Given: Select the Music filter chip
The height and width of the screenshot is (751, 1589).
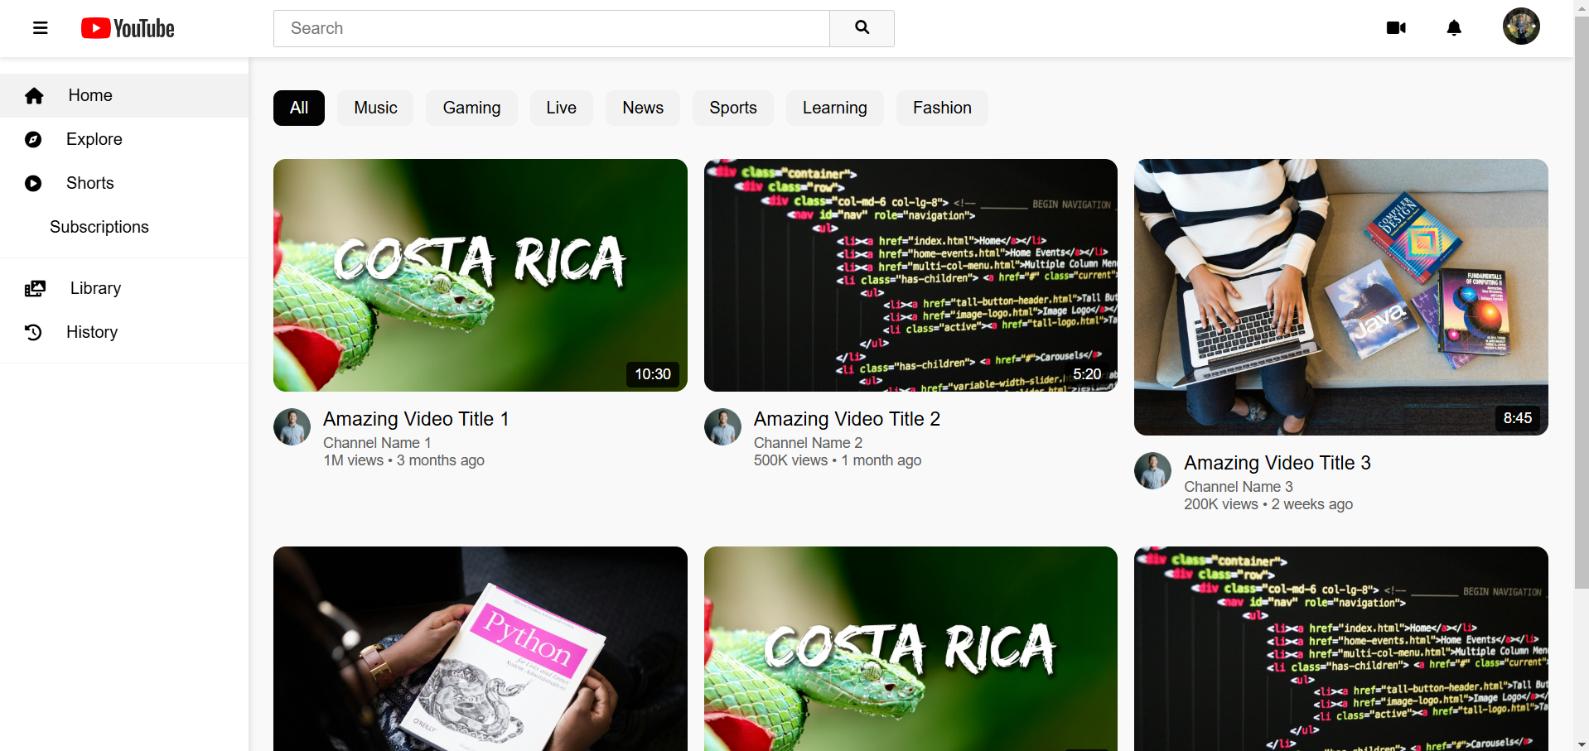Looking at the screenshot, I should [375, 108].
